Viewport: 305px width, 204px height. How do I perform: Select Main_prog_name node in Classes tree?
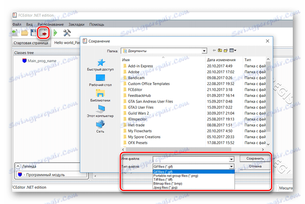[42, 61]
